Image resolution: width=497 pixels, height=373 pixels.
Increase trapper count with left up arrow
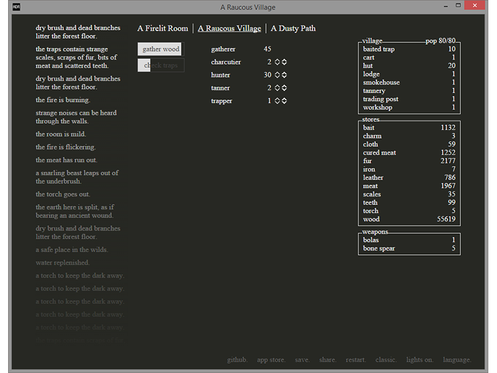pyautogui.click(x=277, y=99)
